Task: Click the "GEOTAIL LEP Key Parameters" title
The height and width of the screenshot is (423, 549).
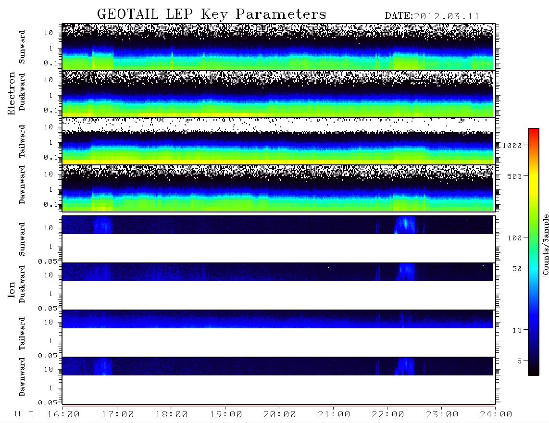Action: (x=212, y=14)
